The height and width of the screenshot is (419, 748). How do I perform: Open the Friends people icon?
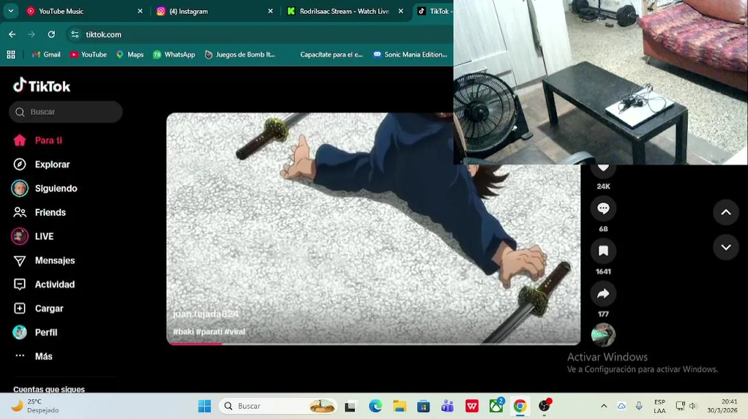[x=20, y=212]
